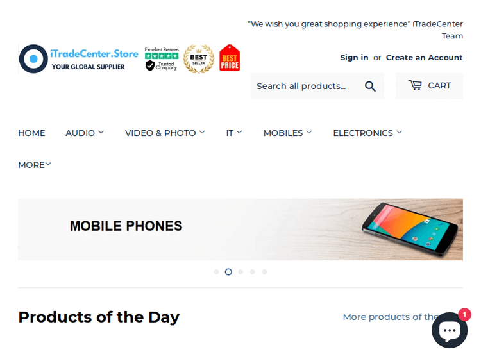This screenshot has height=361, width=481.
Task: Click the shopping cart icon
Action: pos(416,85)
